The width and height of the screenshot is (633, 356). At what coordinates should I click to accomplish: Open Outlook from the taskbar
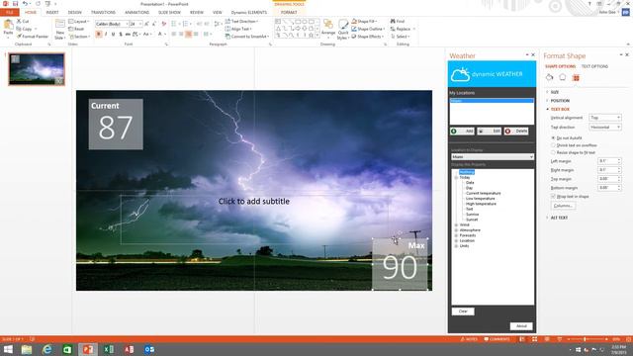[x=149, y=349]
